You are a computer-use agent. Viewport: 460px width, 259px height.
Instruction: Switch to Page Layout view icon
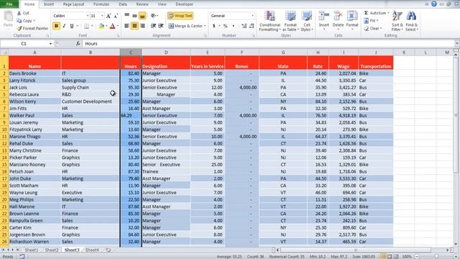[x=390, y=256]
